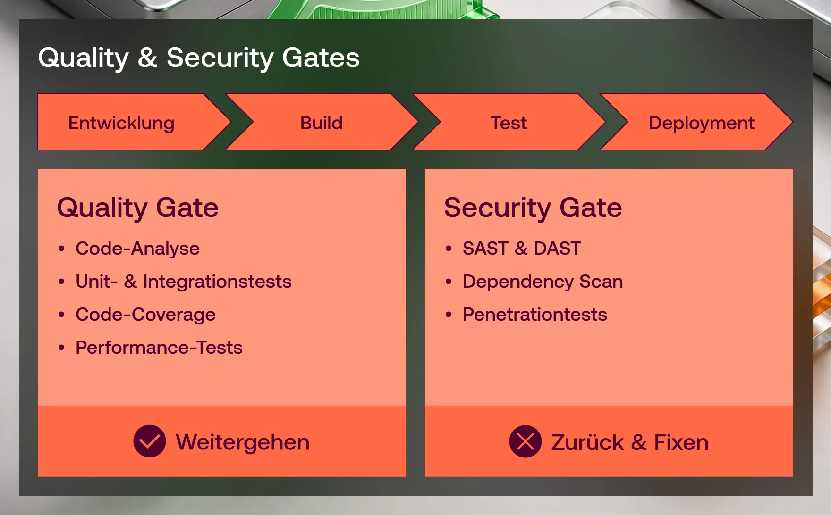The width and height of the screenshot is (831, 515).
Task: Select the Deployment pipeline stage arrow
Action: 696,122
